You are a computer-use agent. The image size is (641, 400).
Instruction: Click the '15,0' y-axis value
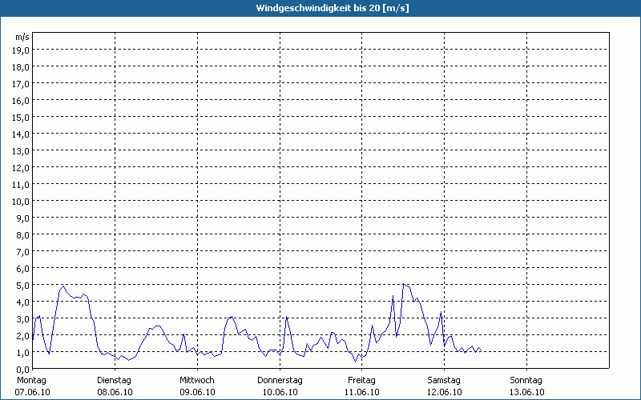(x=21, y=118)
